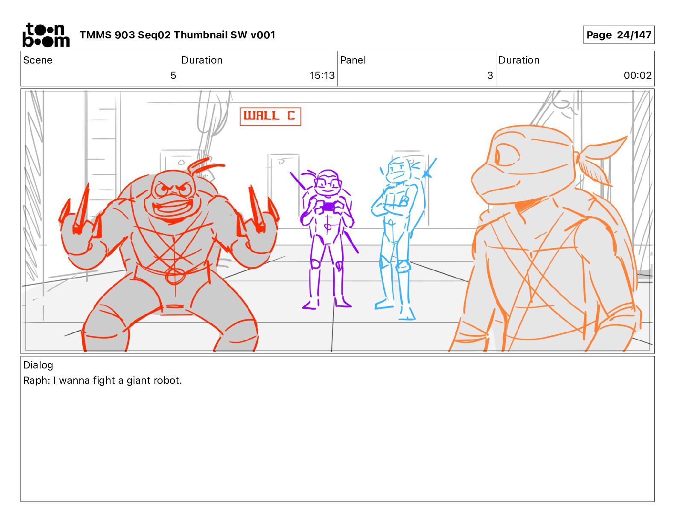Select the scene duration value '15:13'

[x=322, y=75]
